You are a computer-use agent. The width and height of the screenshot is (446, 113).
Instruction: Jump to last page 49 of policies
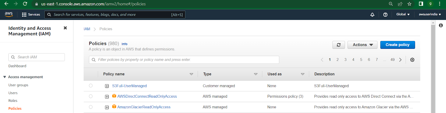click(392, 60)
